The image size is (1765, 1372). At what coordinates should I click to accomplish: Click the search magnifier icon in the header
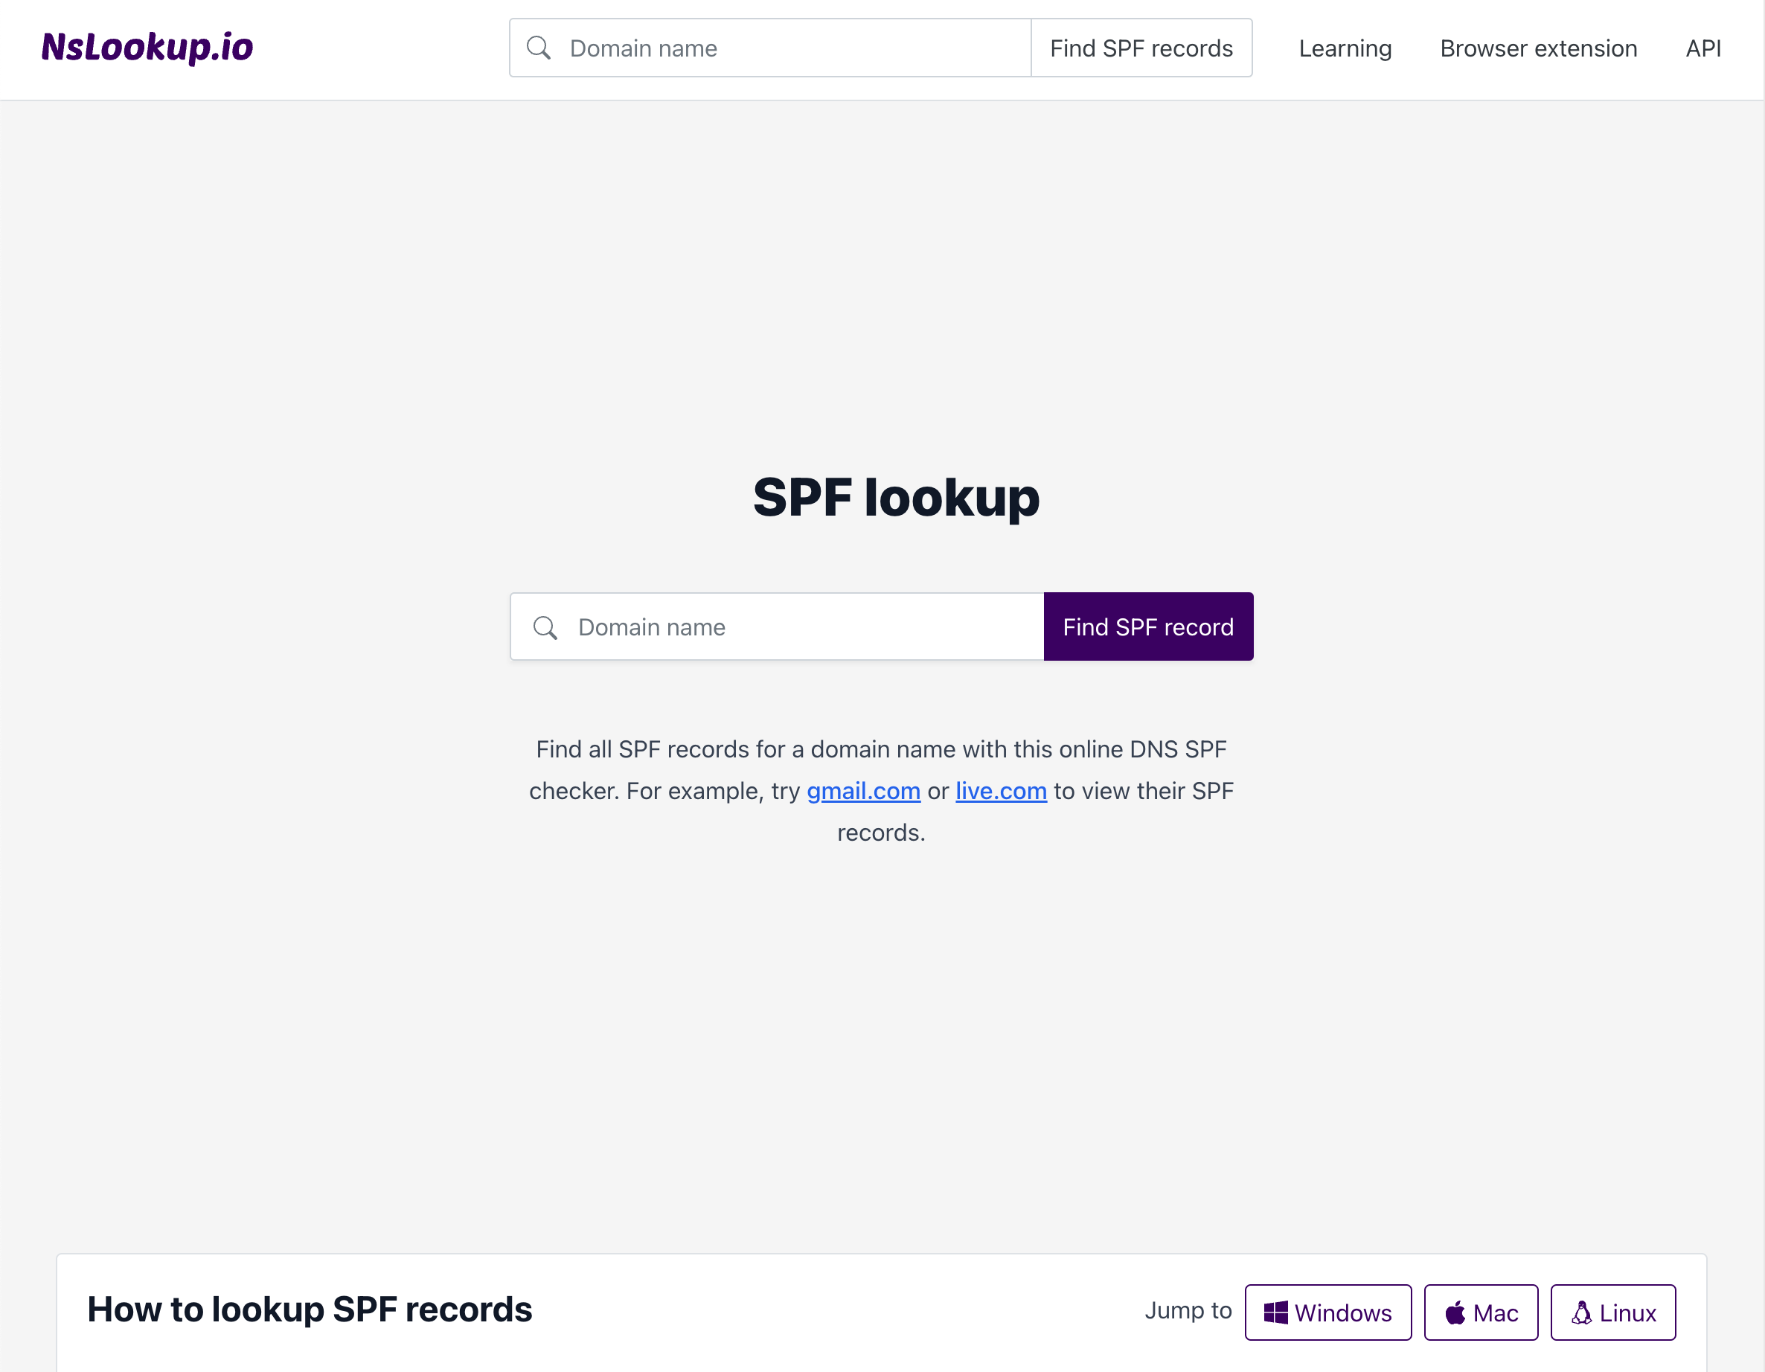[539, 48]
